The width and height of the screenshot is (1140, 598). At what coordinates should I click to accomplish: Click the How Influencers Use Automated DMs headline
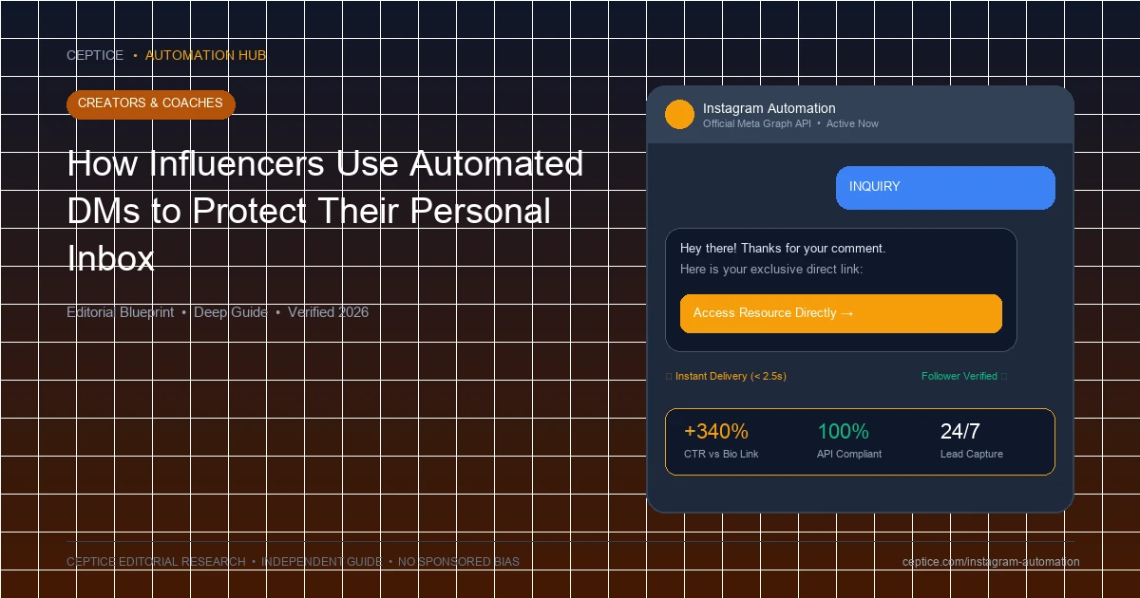pyautogui.click(x=325, y=211)
